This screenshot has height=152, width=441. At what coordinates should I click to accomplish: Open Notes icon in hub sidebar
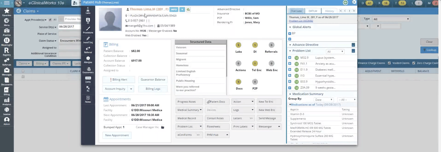(x=88, y=99)
